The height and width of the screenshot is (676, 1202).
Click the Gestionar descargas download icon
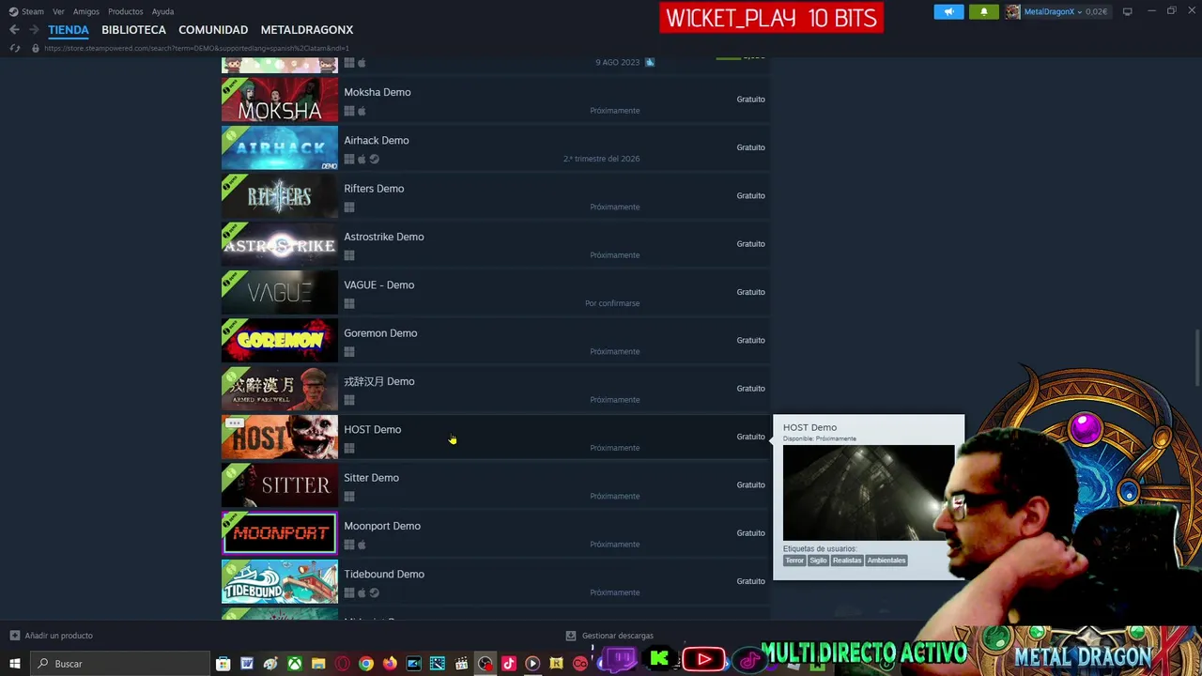click(x=571, y=636)
